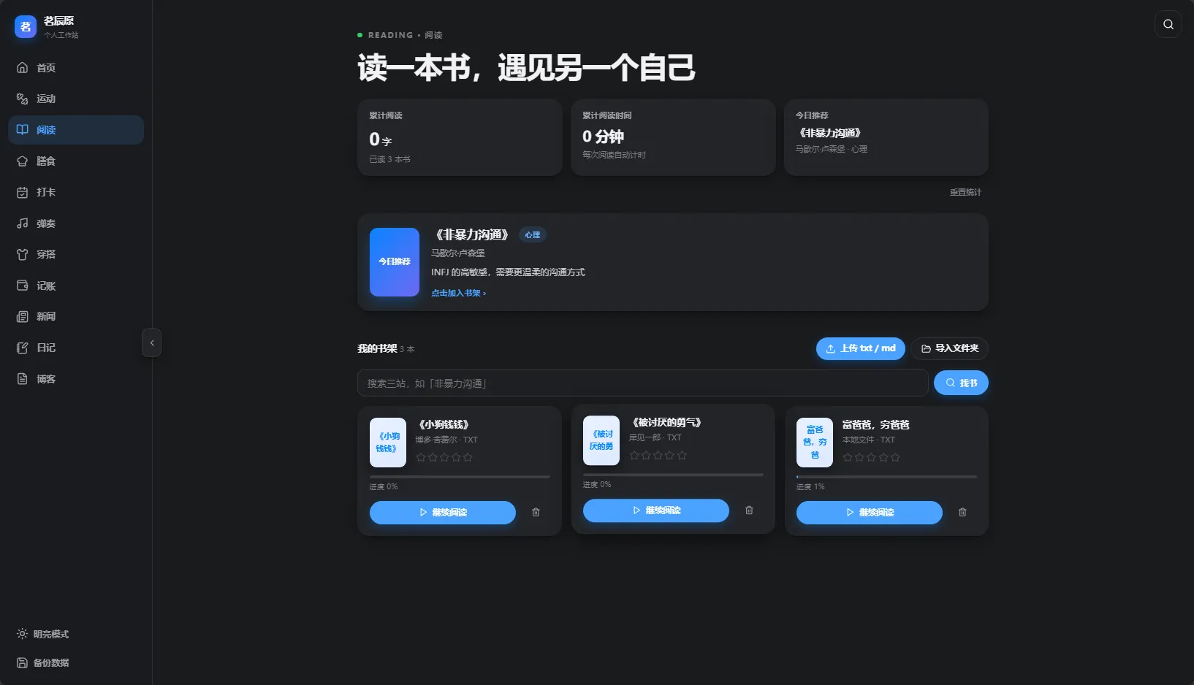
Task: Click 点击加入书架 link
Action: point(458,293)
